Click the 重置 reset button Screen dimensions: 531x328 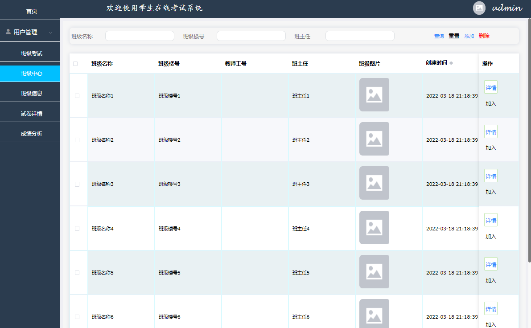454,36
